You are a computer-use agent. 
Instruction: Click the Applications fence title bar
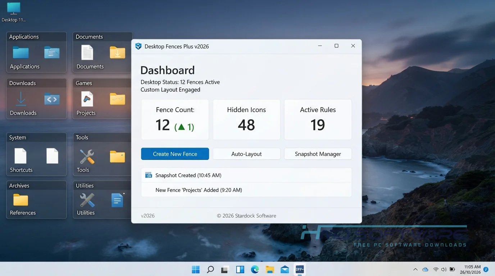click(36, 37)
